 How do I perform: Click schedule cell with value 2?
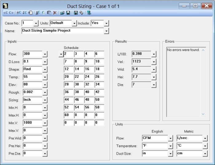(x=69, y=54)
